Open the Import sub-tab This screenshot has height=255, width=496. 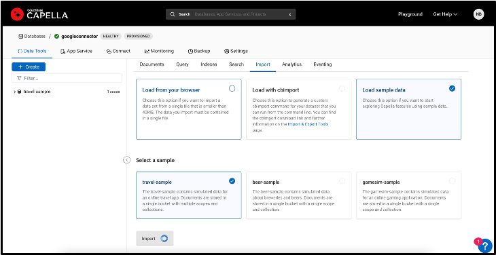point(263,64)
